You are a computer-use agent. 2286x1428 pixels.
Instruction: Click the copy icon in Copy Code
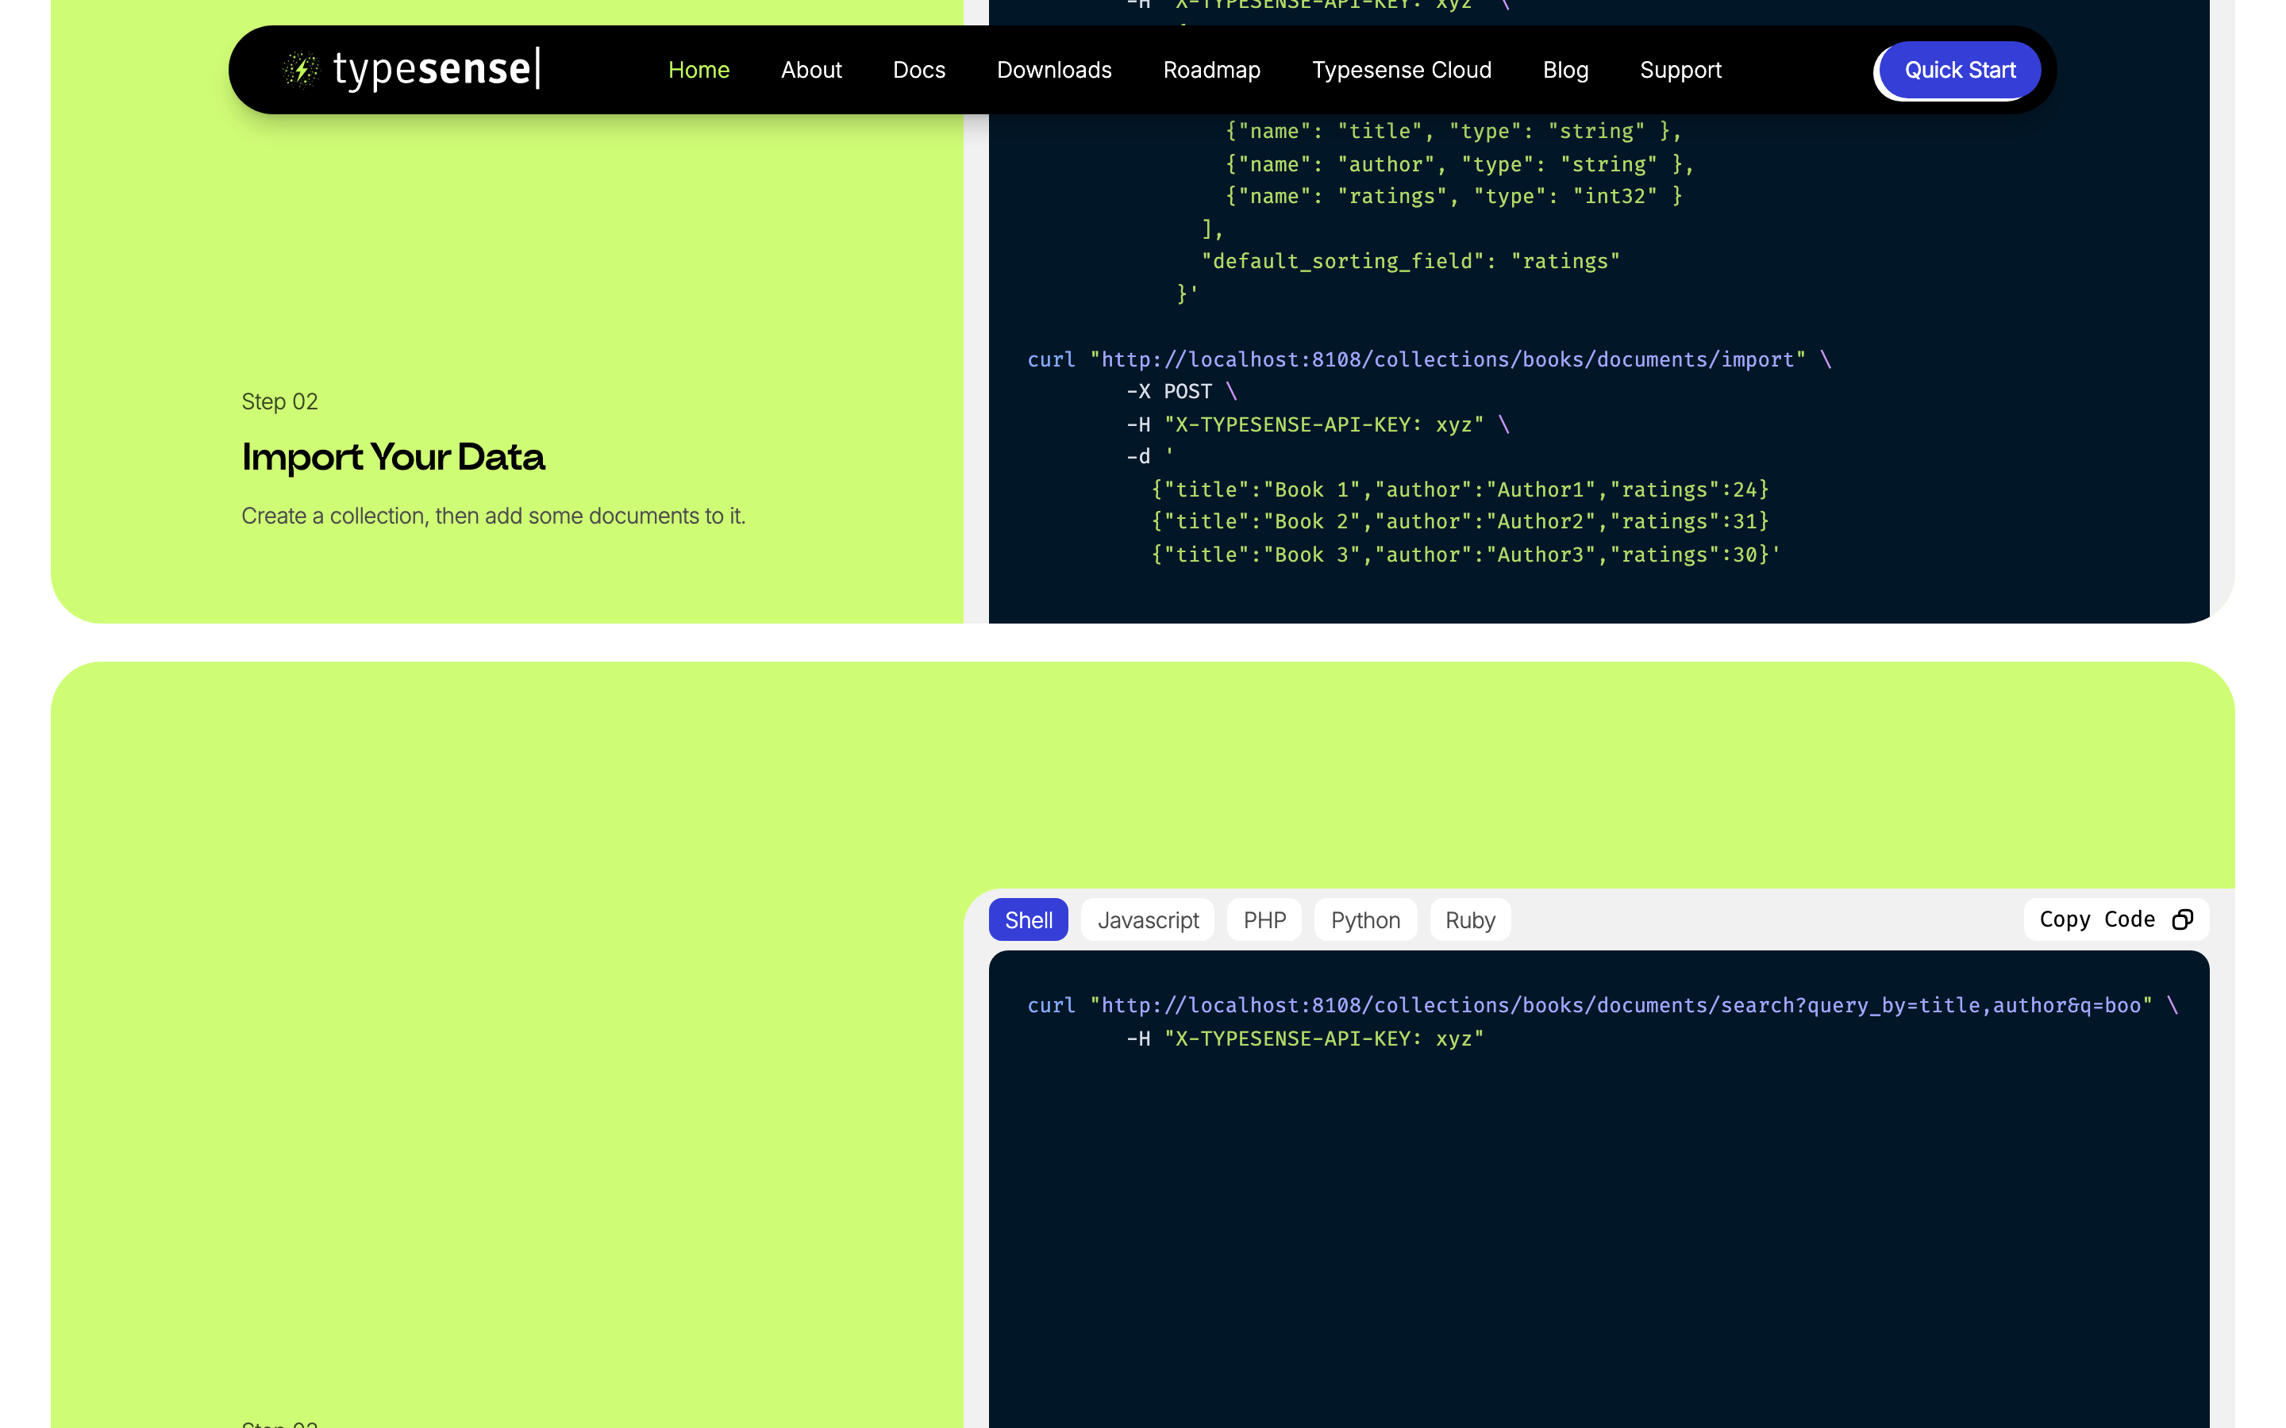click(x=2182, y=919)
